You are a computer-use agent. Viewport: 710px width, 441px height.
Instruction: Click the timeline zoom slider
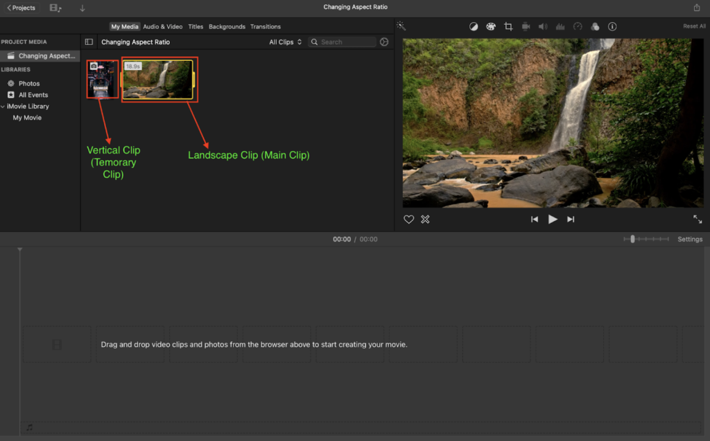(632, 239)
